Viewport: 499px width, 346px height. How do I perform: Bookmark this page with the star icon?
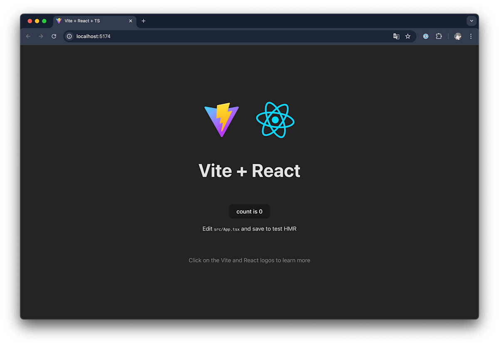click(408, 36)
